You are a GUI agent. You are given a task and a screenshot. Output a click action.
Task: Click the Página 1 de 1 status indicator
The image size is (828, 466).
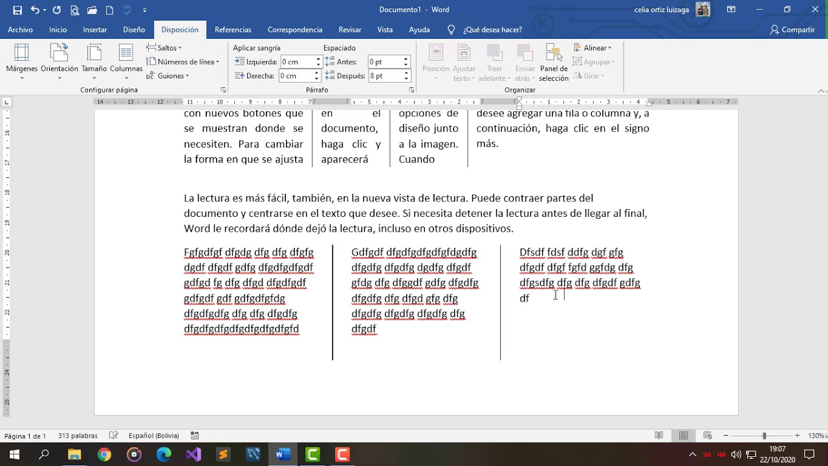tap(25, 436)
